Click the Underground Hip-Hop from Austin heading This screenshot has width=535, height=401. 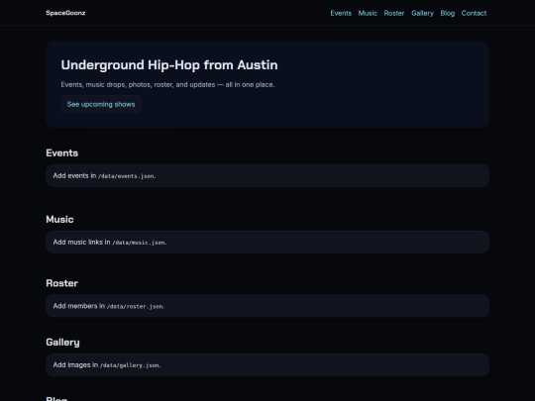point(169,64)
